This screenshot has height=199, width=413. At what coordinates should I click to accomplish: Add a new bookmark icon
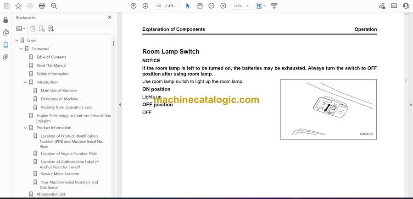[x=42, y=29]
